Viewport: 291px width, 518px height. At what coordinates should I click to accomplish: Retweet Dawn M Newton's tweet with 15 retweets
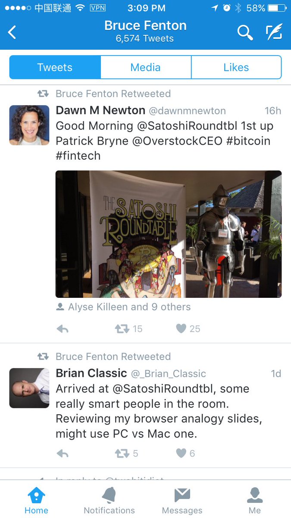122,329
